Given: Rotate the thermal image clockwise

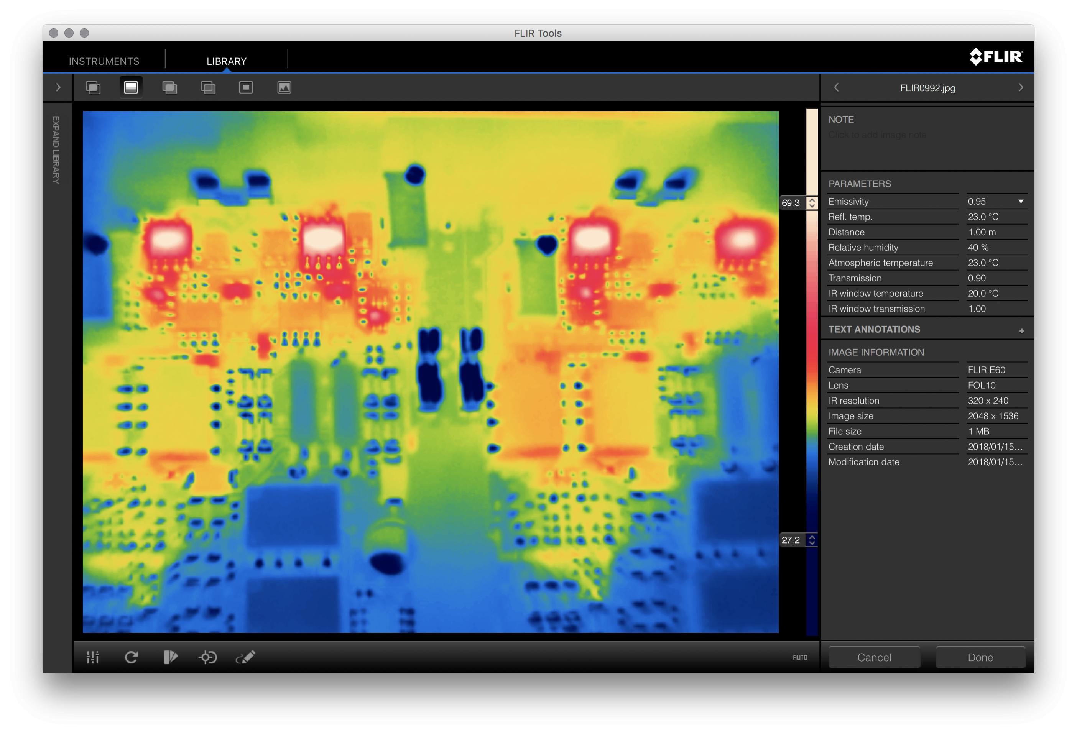Looking at the screenshot, I should [131, 657].
